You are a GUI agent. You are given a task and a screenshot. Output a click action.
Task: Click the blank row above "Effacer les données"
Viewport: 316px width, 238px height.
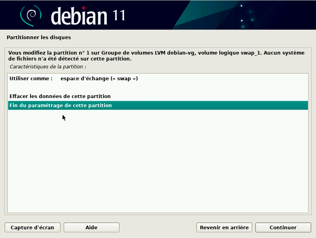[158, 87]
